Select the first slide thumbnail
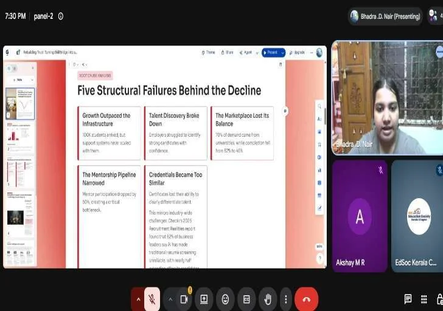 (20, 104)
